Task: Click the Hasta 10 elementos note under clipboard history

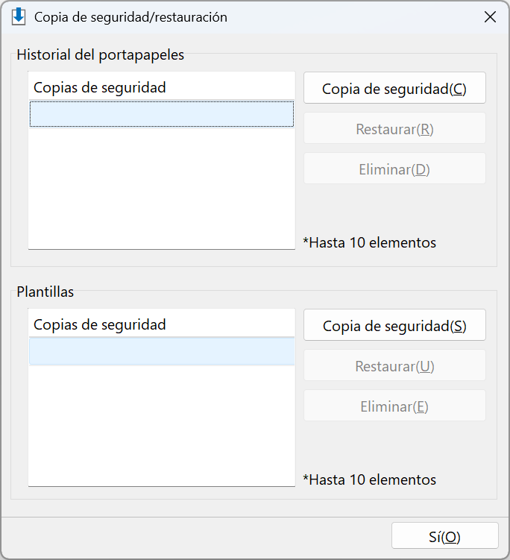Action: [x=370, y=242]
